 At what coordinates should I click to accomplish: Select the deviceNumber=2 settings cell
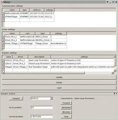tap(58, 43)
